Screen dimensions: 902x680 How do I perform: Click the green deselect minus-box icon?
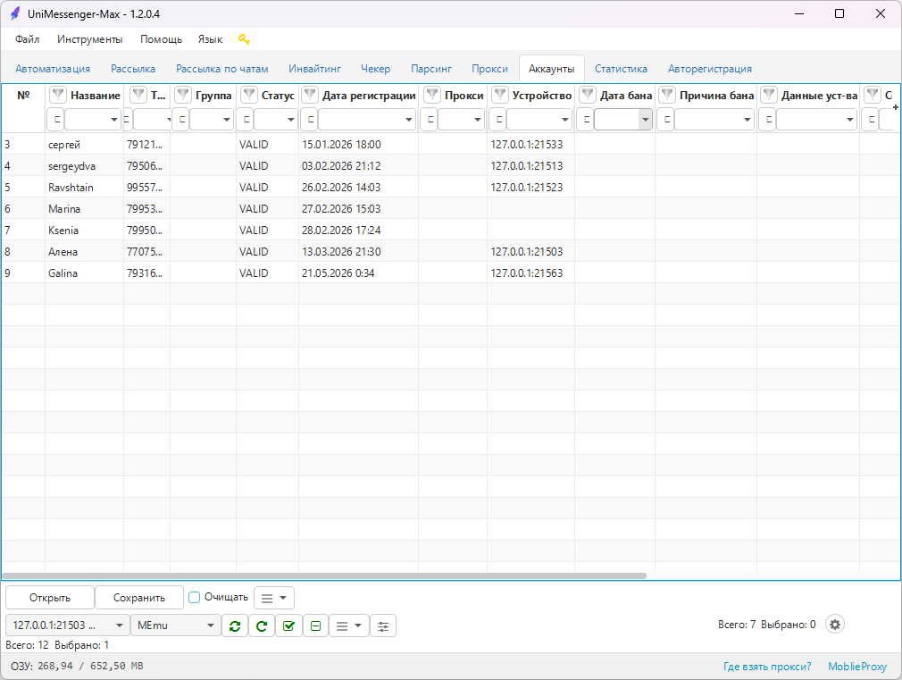315,625
